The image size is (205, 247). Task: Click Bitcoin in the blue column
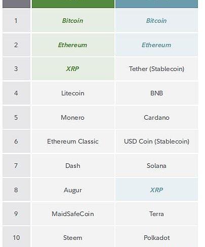click(156, 20)
